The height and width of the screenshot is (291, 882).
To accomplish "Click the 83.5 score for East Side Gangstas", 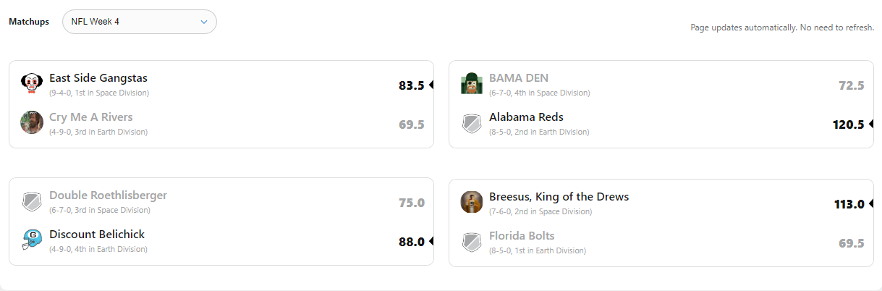I will pos(411,85).
